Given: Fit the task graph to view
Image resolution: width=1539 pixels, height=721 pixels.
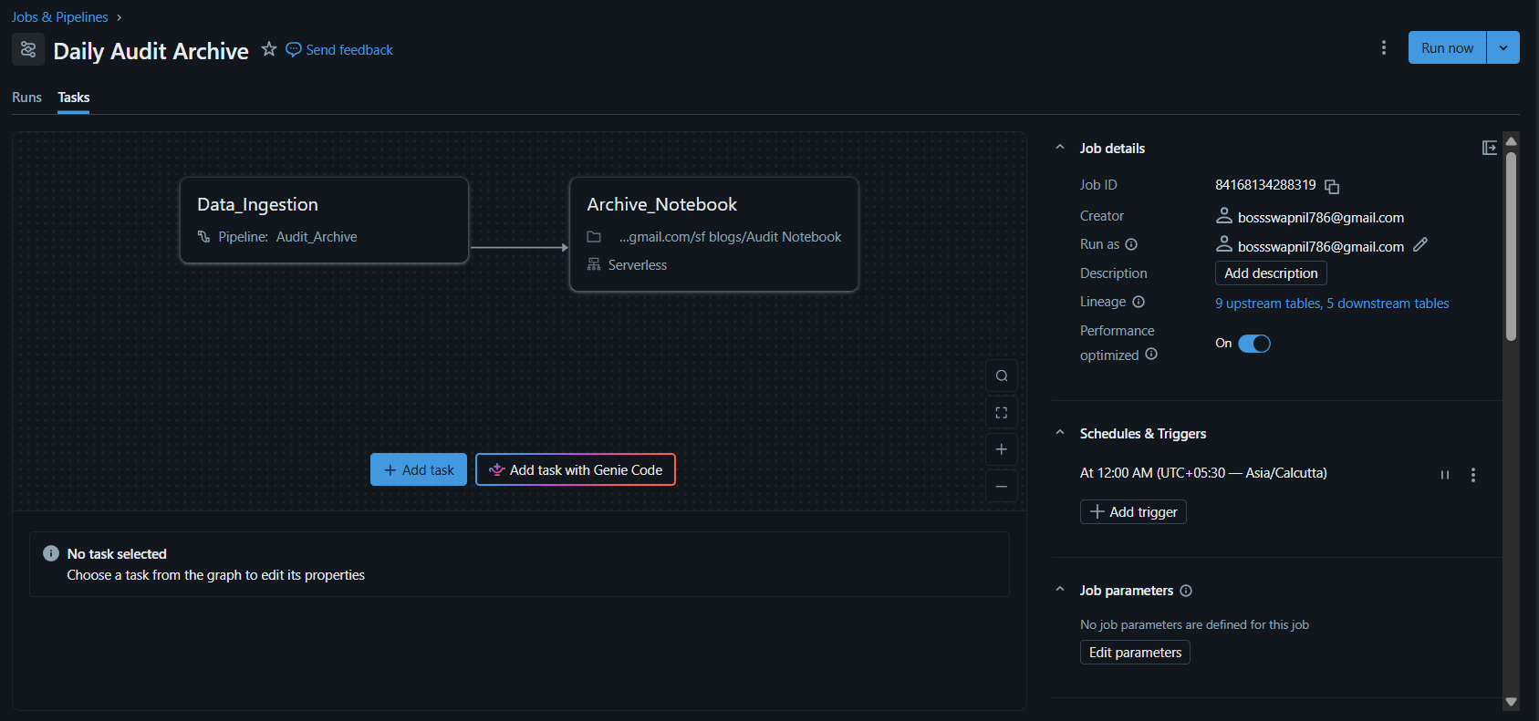Looking at the screenshot, I should pos(1002,413).
